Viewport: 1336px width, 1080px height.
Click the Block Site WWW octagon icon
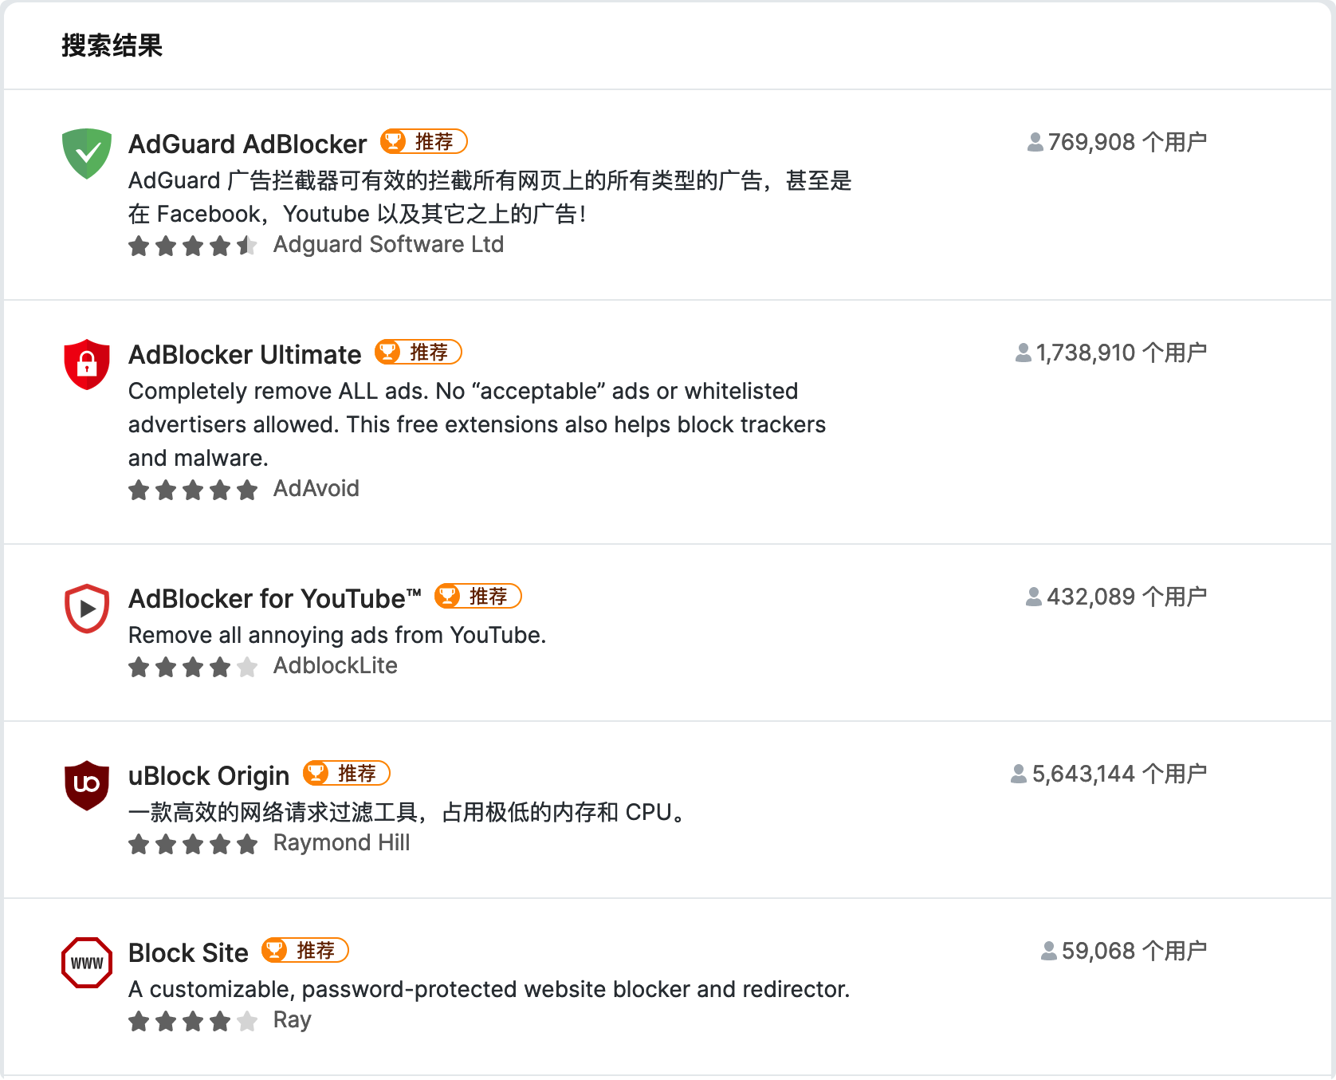[87, 963]
